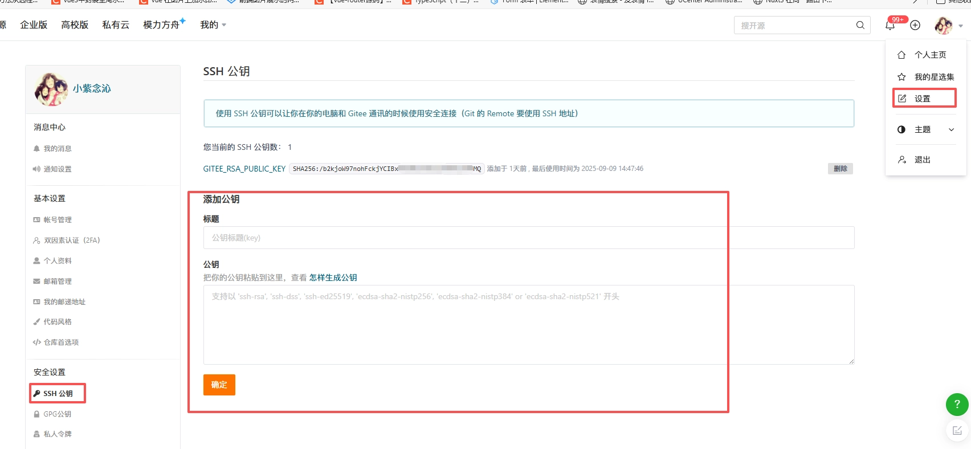Focus the 公钥标题 title input field

pyautogui.click(x=529, y=238)
